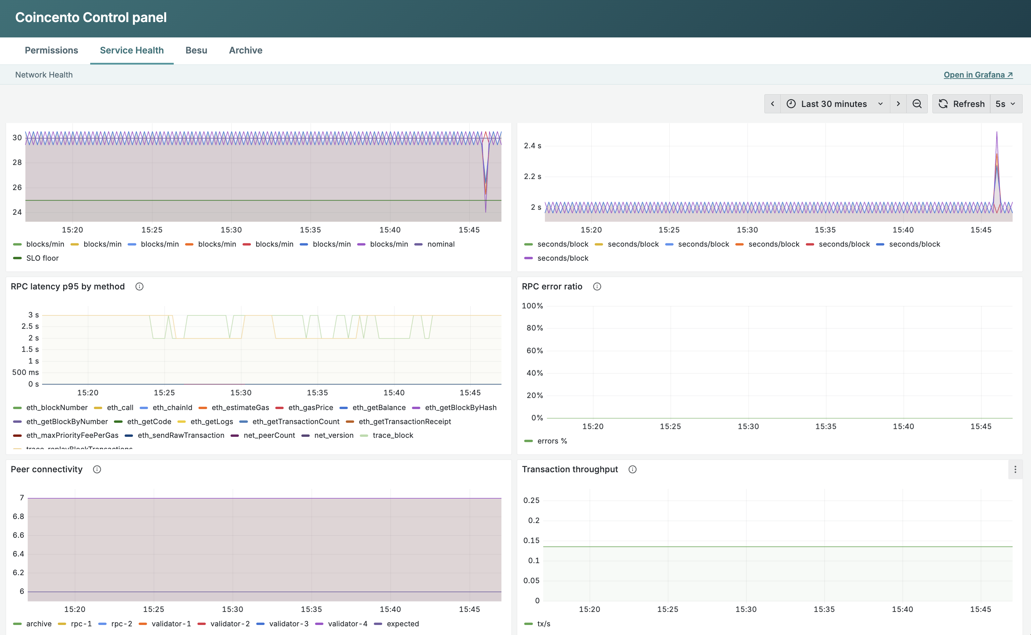
Task: Open the RPC latency p95 info icon
Action: pyautogui.click(x=139, y=286)
